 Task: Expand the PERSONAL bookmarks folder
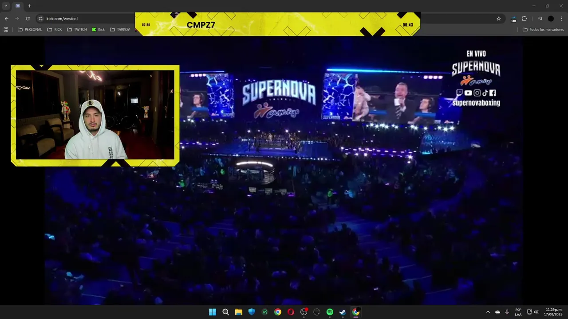pos(30,30)
